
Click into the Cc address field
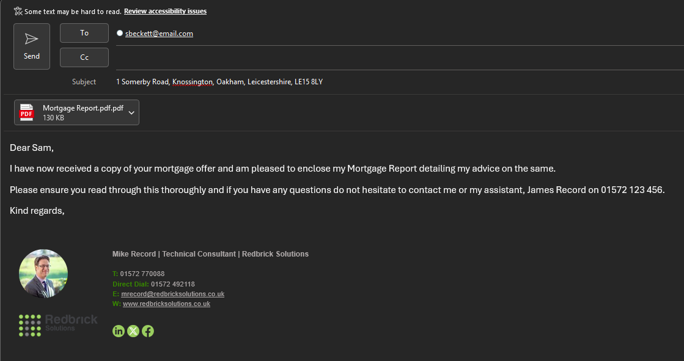coord(400,57)
